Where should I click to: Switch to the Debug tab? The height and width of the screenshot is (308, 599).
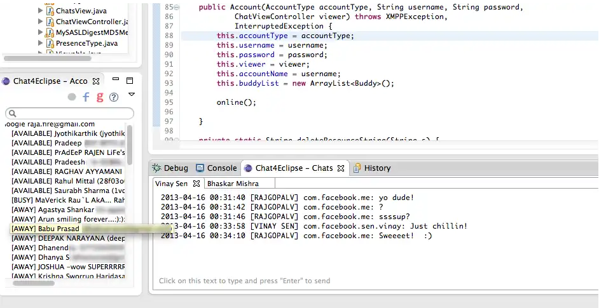(170, 168)
